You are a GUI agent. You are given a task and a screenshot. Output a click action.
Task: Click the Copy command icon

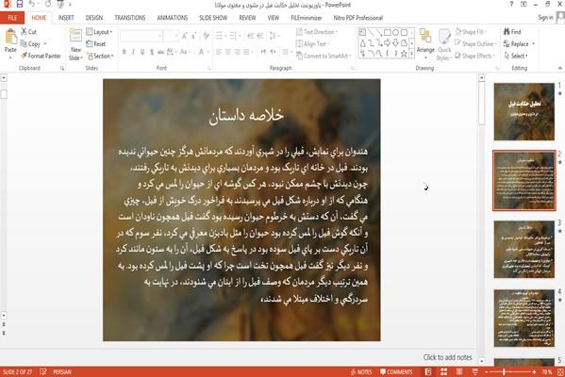click(24, 43)
